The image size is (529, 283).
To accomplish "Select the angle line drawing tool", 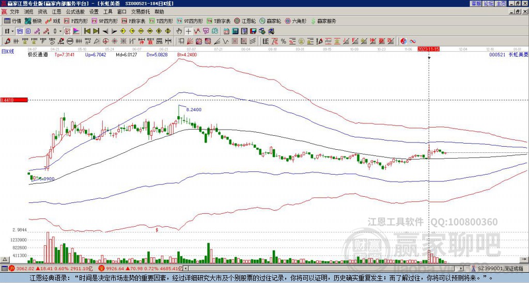I will tap(217, 41).
